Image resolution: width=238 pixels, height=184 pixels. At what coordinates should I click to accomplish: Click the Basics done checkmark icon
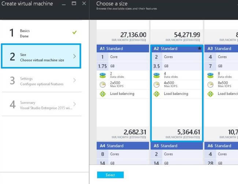click(x=75, y=32)
